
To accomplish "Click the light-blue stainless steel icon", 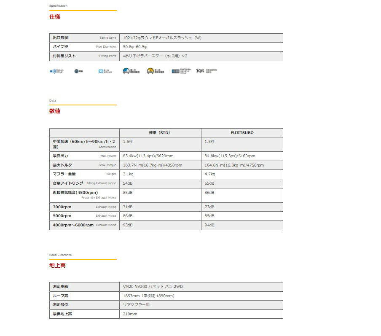I will [105, 71].
